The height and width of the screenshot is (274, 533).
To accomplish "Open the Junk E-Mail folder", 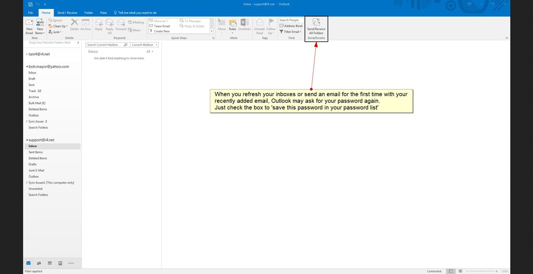I will pos(36,170).
